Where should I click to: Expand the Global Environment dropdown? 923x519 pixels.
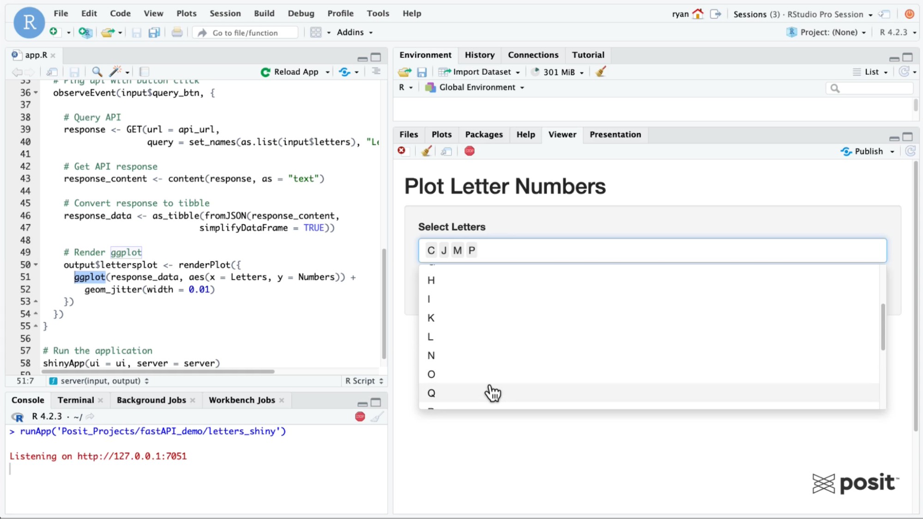coord(476,88)
